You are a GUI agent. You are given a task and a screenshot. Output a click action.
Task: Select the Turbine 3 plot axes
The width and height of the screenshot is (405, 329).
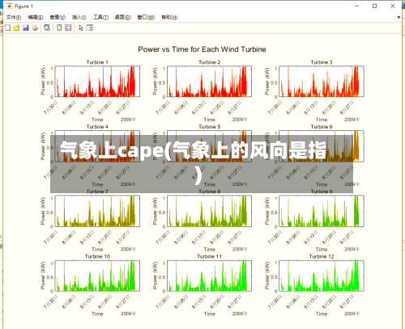pyautogui.click(x=322, y=82)
